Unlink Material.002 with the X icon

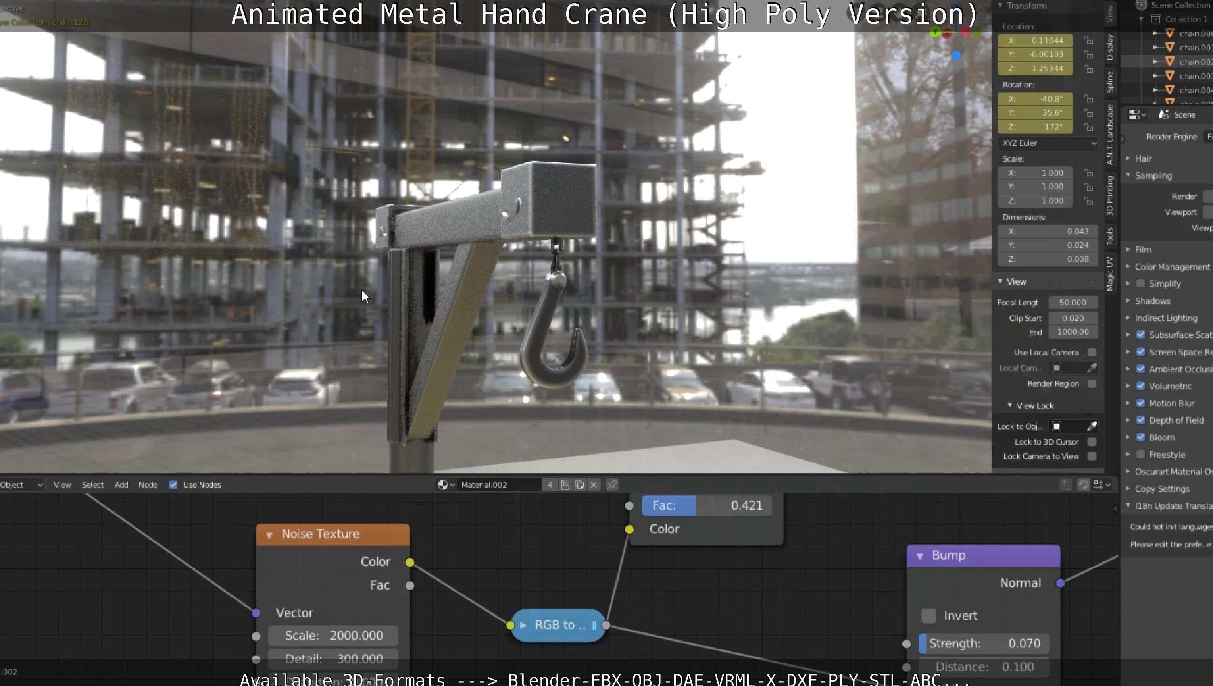coord(594,484)
